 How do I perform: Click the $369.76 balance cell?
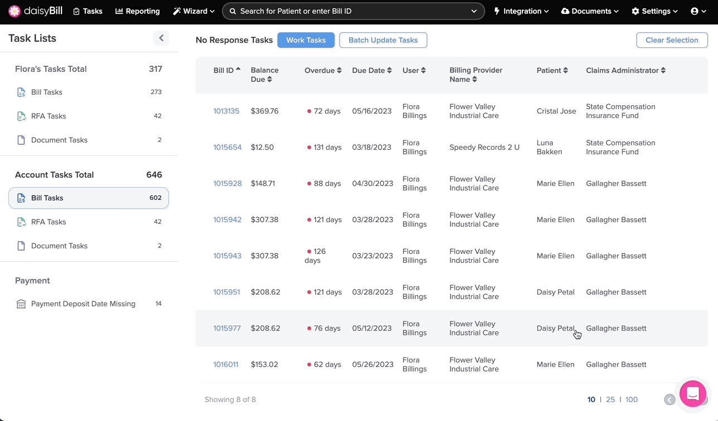pos(265,111)
